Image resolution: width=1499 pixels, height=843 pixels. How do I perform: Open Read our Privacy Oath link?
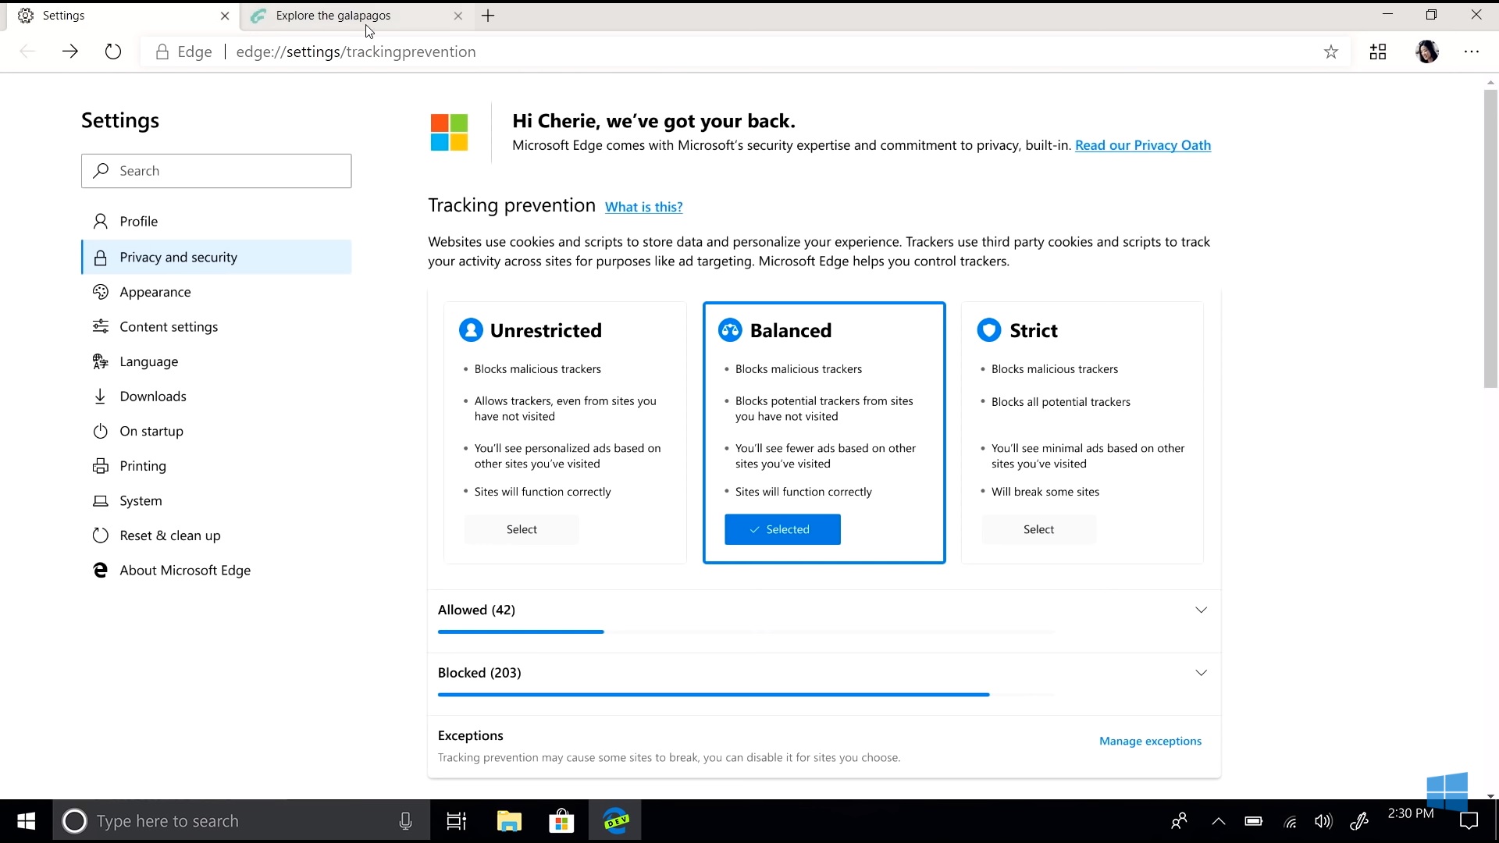coord(1143,145)
